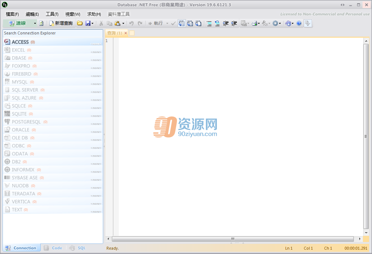This screenshot has width=372, height=254.
Task: Switch to the Code panel tab
Action: 53,248
